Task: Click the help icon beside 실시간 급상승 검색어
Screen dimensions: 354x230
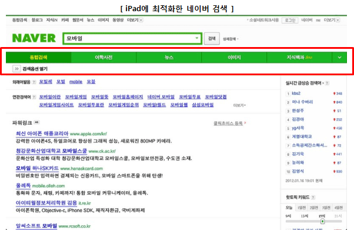Action: click(x=327, y=83)
